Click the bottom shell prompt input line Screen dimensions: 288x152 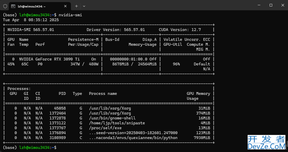coord(30,147)
